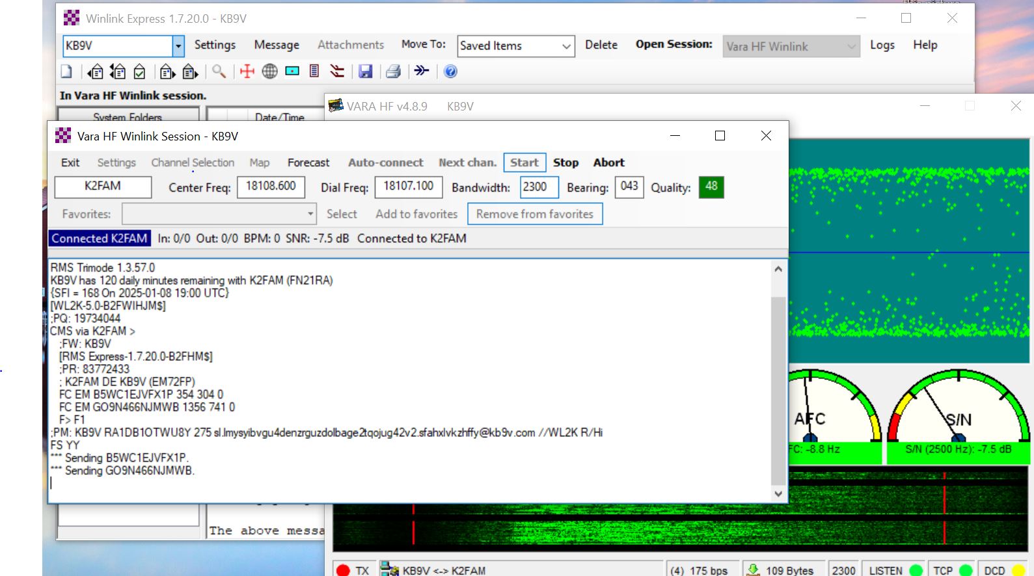Image resolution: width=1034 pixels, height=576 pixels.
Task: Expand the KB9V callsign dropdown
Action: coord(178,46)
